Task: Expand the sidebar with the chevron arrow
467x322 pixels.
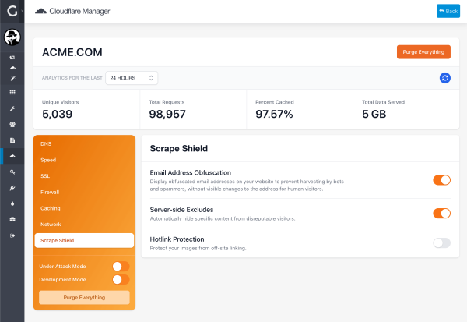Action: 22,12
